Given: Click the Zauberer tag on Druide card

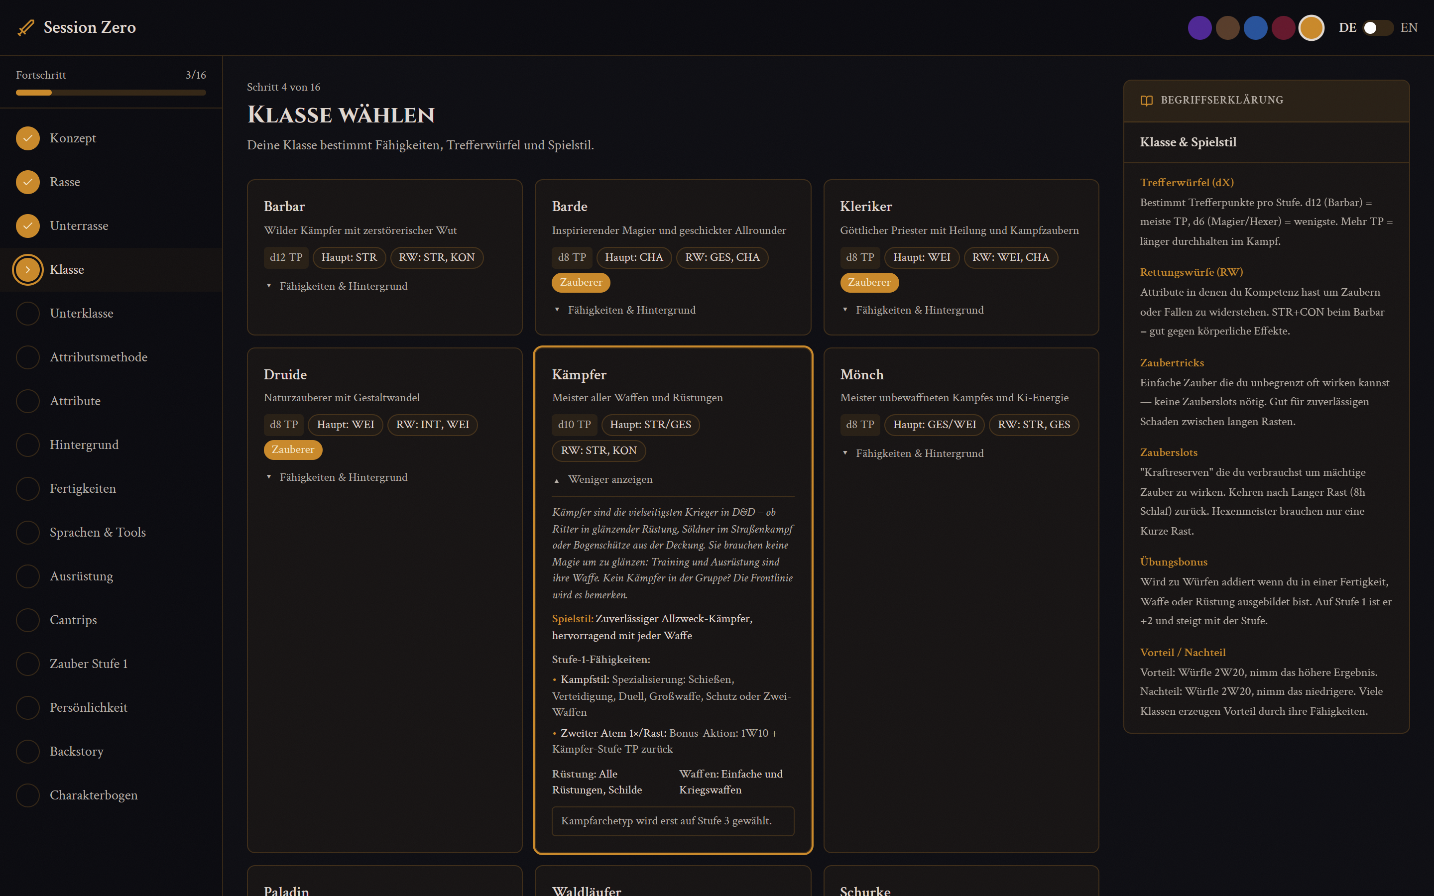Looking at the screenshot, I should 293,450.
